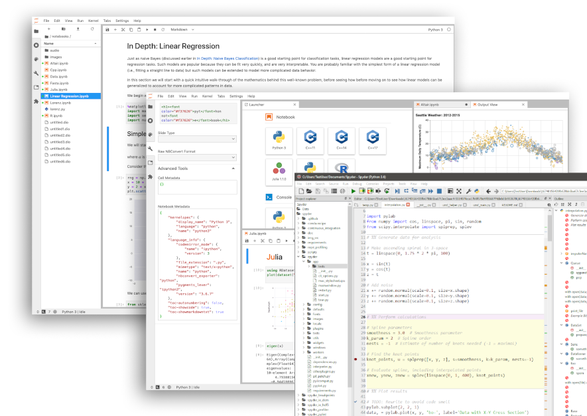Switch to the interpolation.py editor tab
Screen dimensions: 587x416
point(393,206)
